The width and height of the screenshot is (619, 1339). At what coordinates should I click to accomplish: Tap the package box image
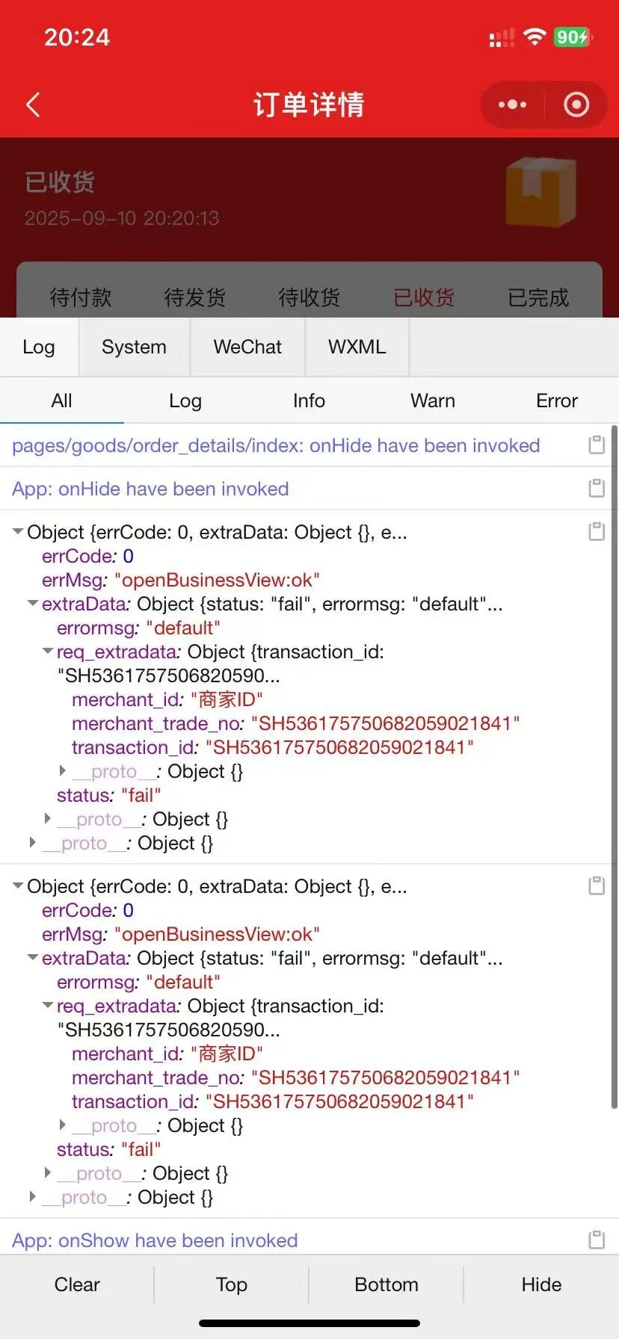click(541, 191)
